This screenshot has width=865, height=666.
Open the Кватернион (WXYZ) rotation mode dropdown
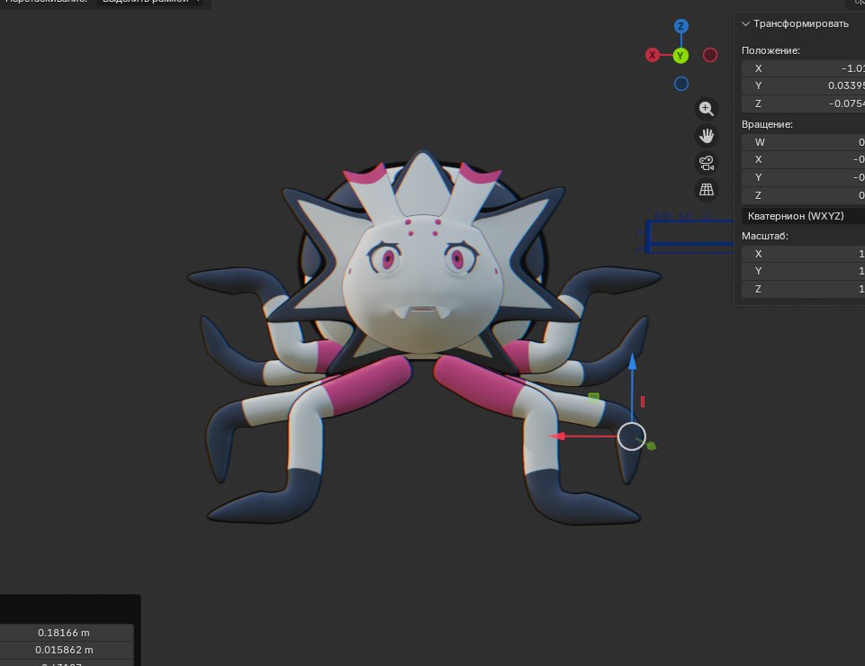click(x=803, y=216)
